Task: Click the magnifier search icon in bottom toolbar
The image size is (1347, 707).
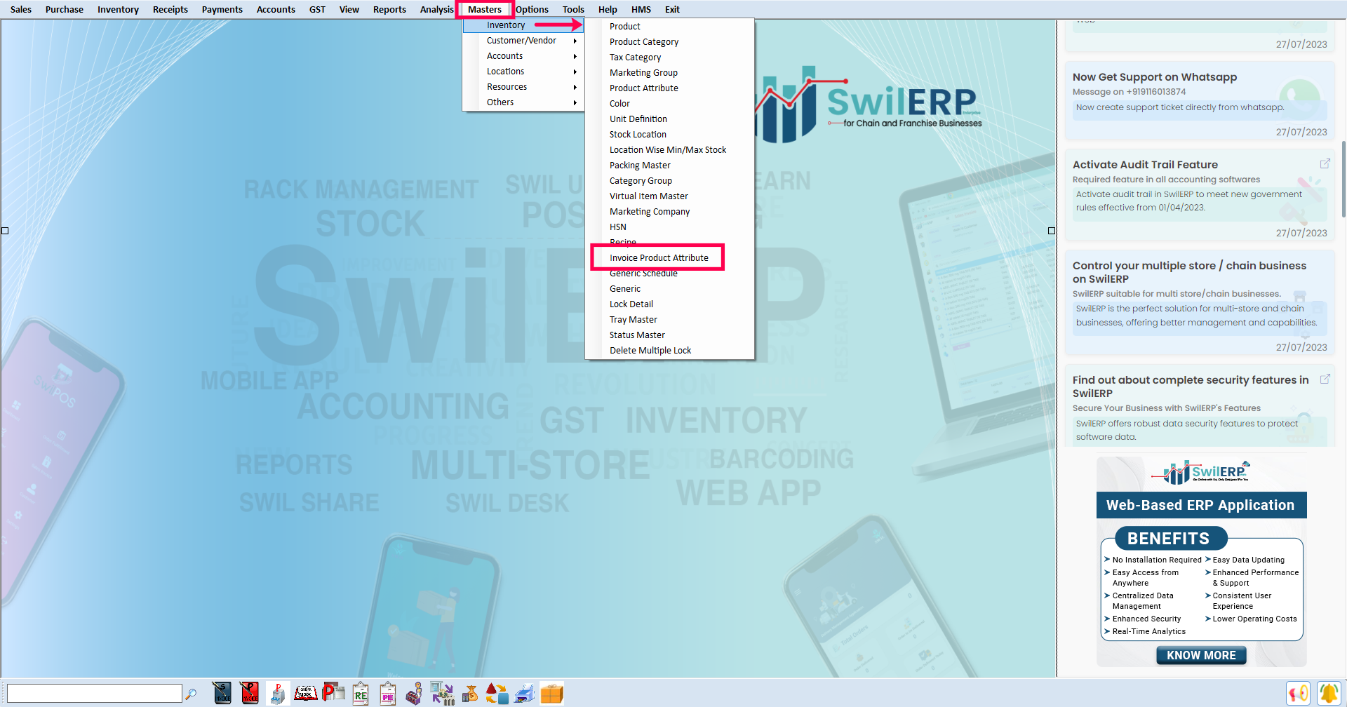Action: click(x=191, y=694)
